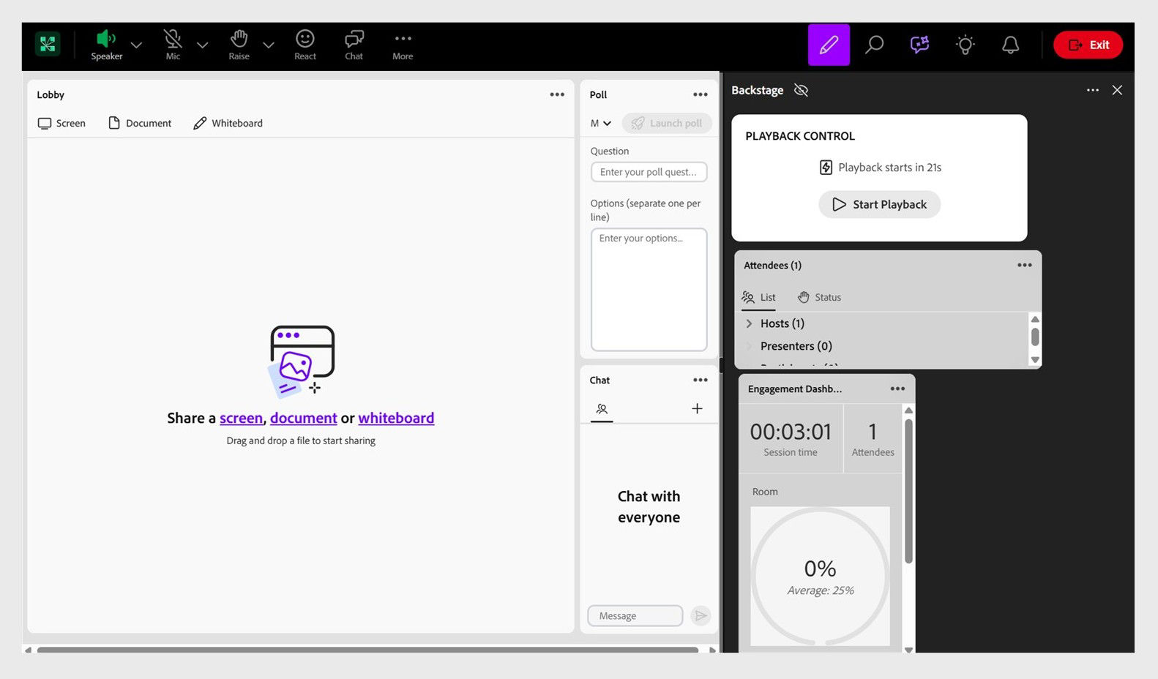Viewport: 1158px width, 679px height.
Task: Click the Attendees list scroll up arrow
Action: 1035,319
